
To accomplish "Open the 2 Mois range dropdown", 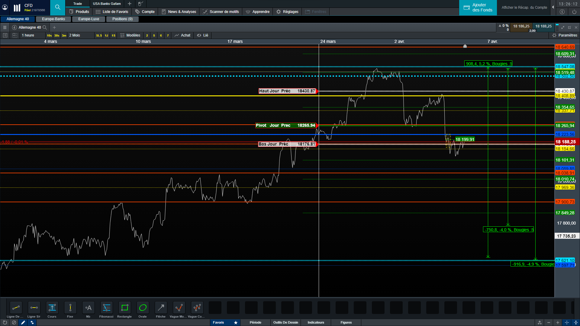I will 75,35.
